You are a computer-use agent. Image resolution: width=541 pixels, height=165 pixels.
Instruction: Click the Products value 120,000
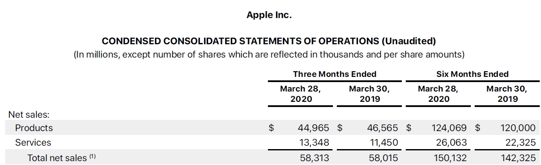tap(518, 128)
